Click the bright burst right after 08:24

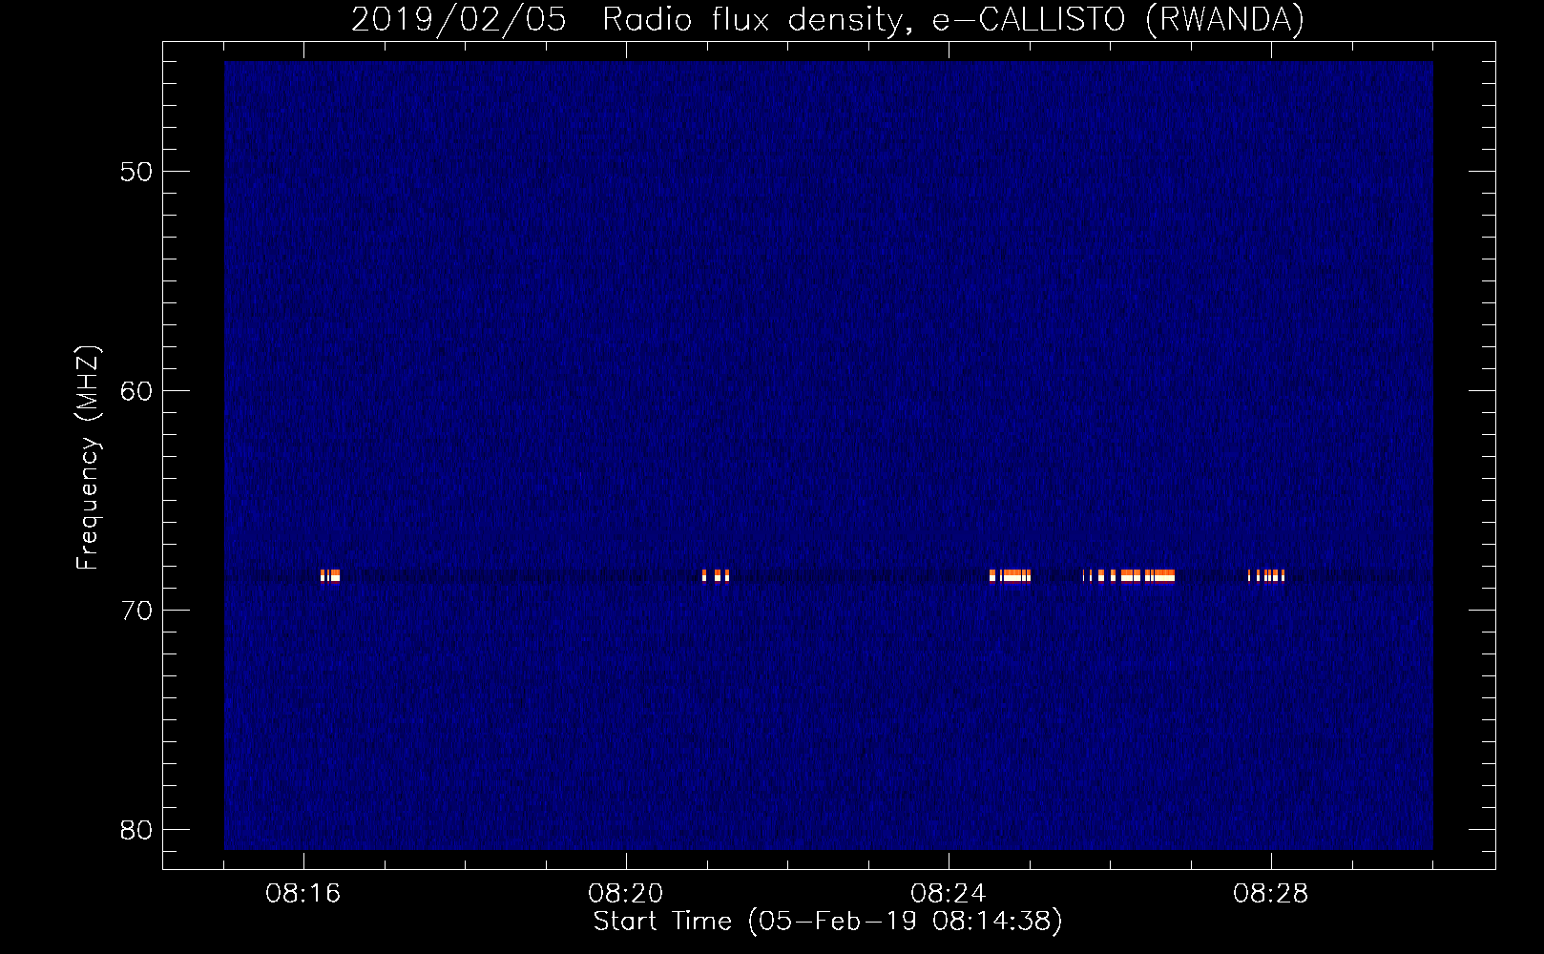click(x=1010, y=575)
